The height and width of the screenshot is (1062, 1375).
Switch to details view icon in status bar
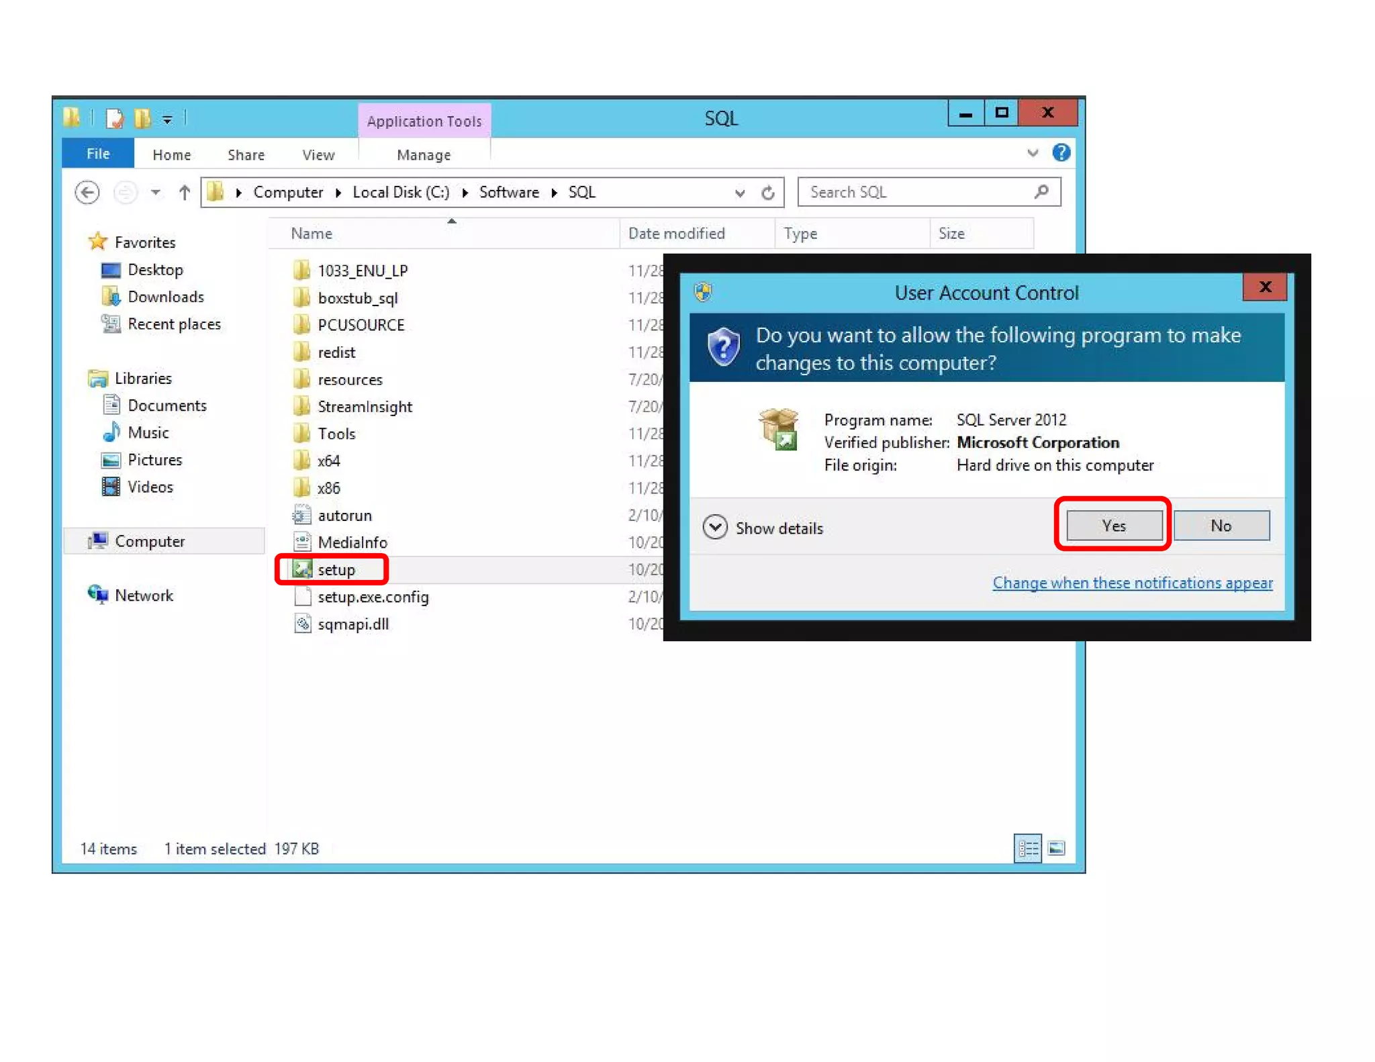(1027, 849)
